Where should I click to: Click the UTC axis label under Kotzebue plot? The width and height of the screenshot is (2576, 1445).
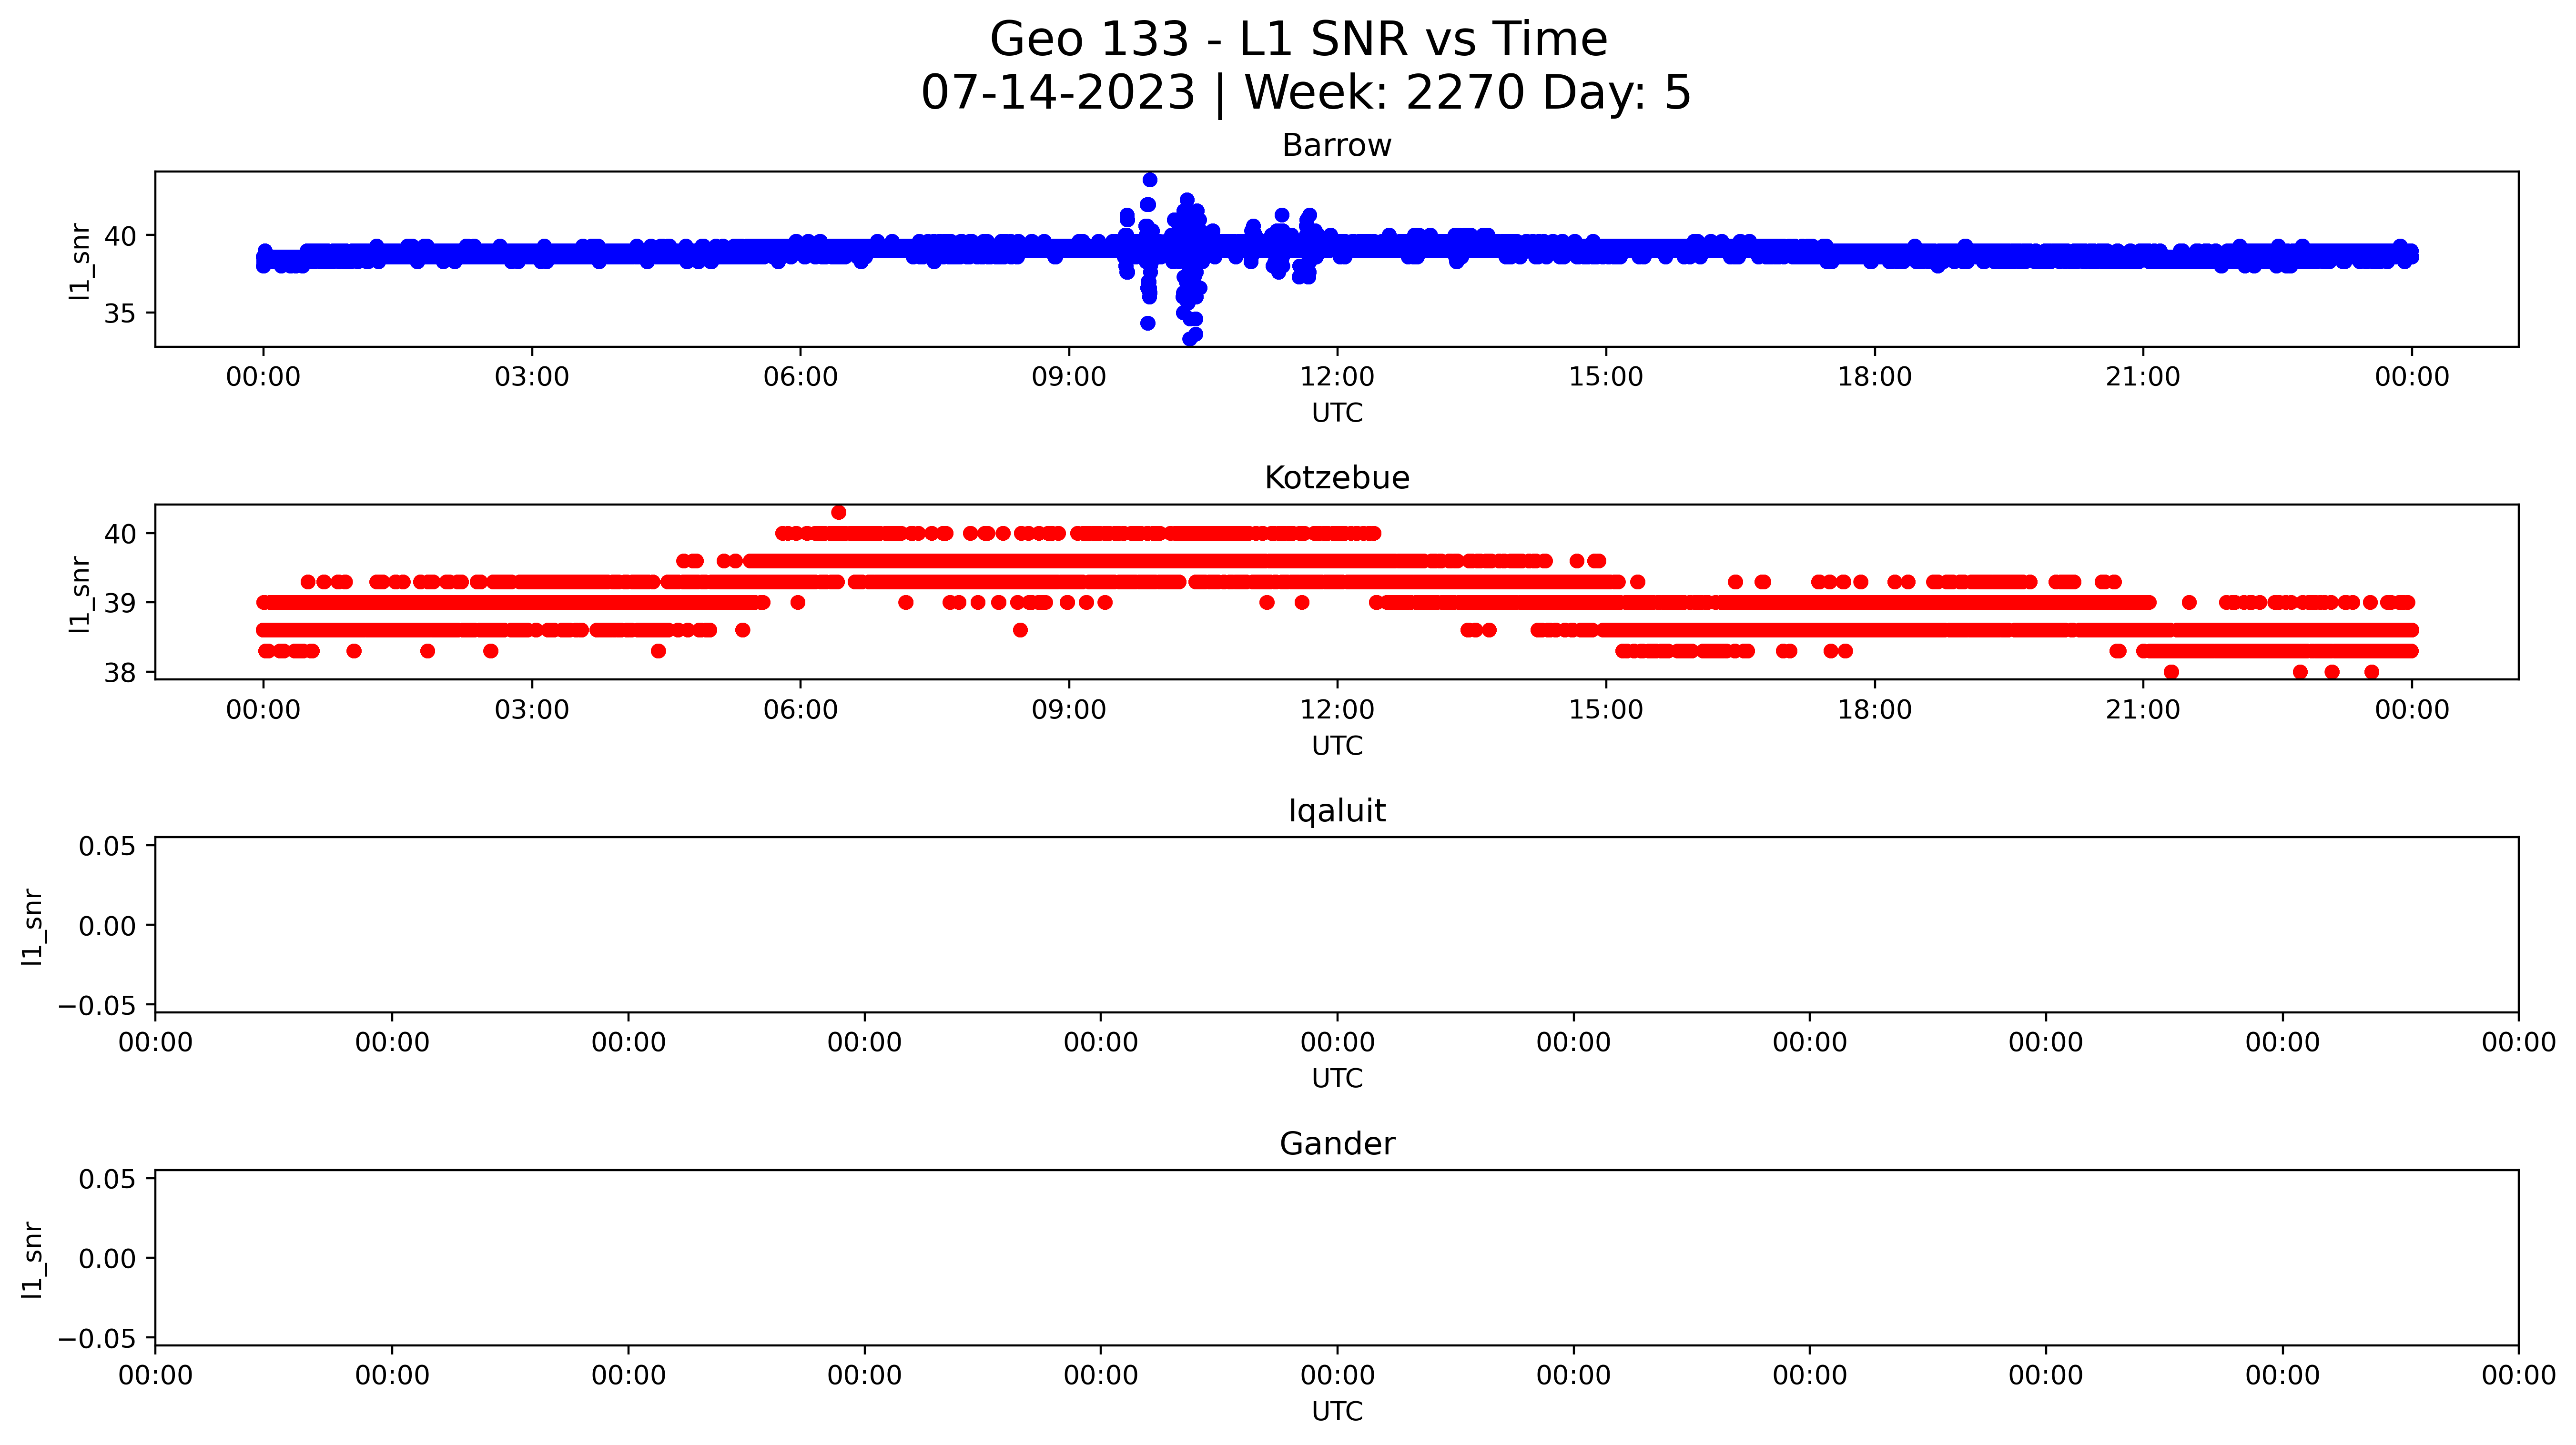1337,746
